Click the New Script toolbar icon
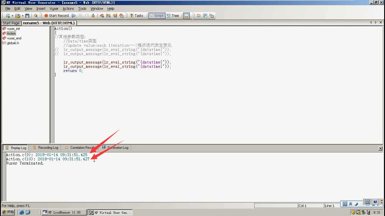 click(8, 16)
